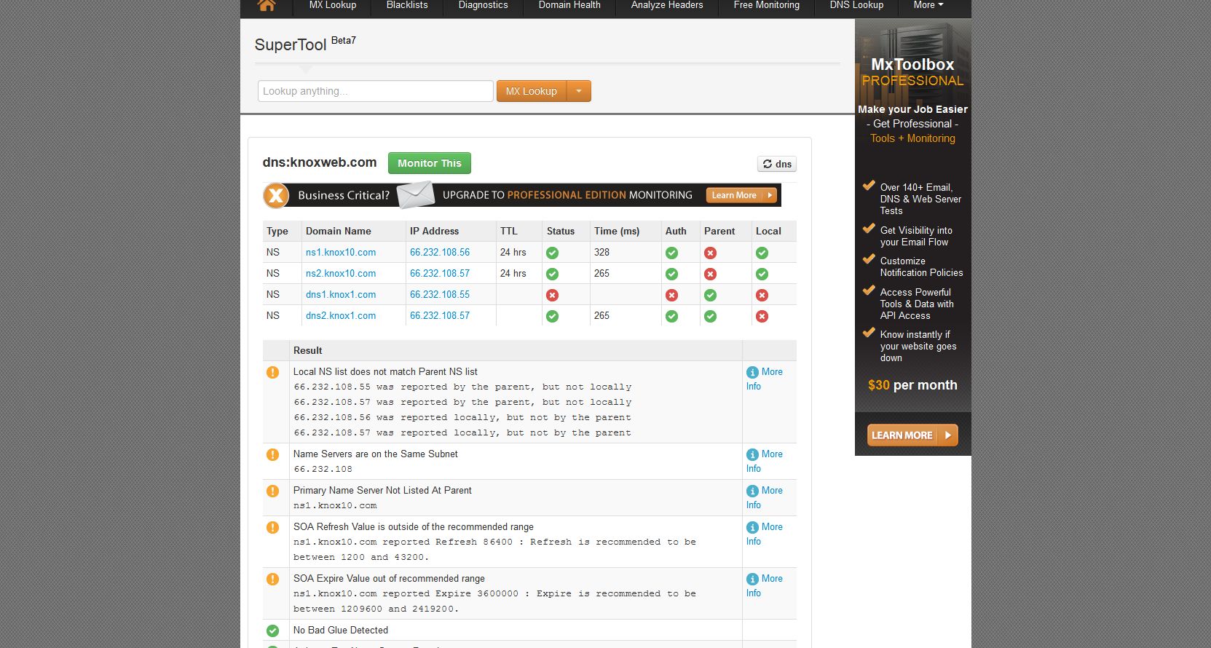Click the Auth check icon for dns2.knox1.com
The height and width of the screenshot is (648, 1211).
click(x=671, y=316)
